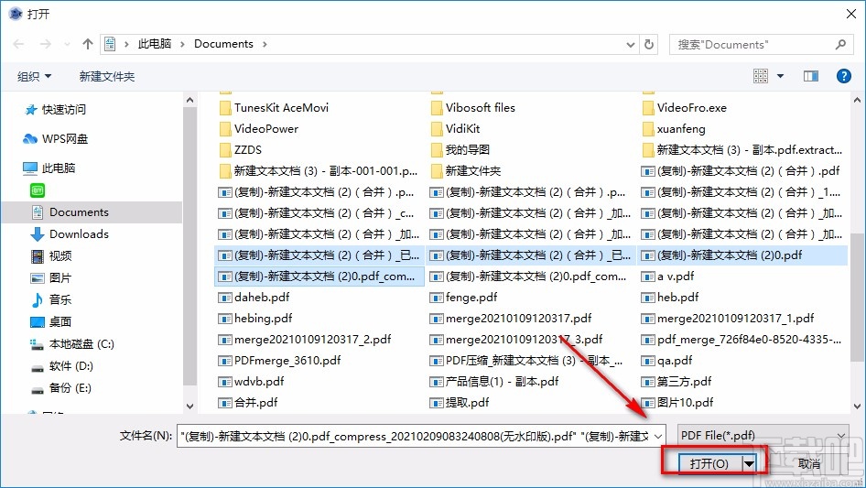The height and width of the screenshot is (488, 866).
Task: Select file heb.pdf
Action: coord(670,298)
